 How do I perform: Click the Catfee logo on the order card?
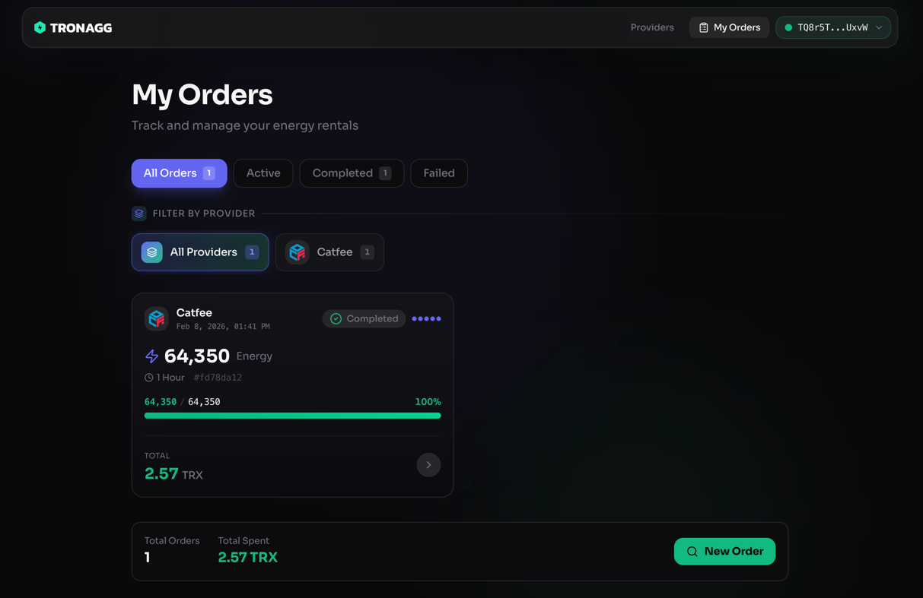coord(157,318)
